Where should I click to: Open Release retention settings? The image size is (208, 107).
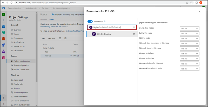[21, 97]
